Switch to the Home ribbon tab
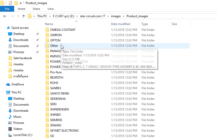Image resolution: width=217 pixels, height=139 pixels. tap(22, 9)
